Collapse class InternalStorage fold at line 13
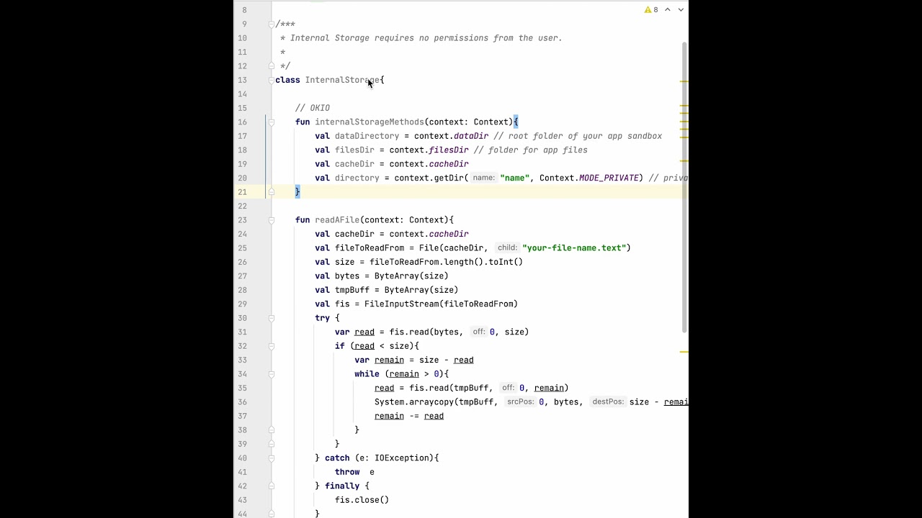 272,80
